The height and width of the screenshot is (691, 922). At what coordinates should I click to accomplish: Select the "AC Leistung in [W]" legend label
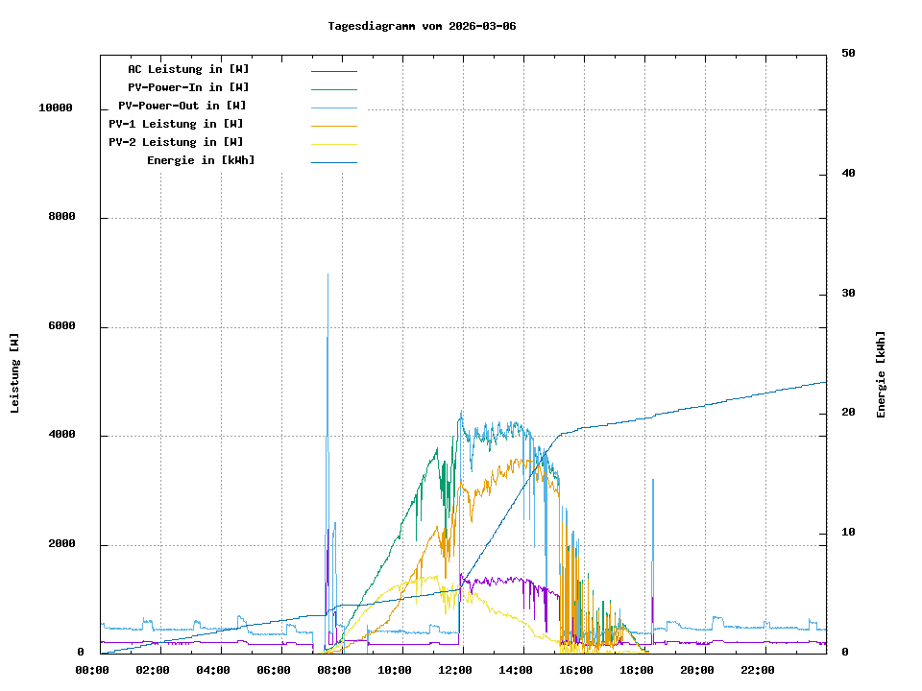pos(188,69)
